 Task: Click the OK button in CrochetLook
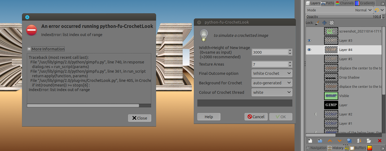pos(281,117)
